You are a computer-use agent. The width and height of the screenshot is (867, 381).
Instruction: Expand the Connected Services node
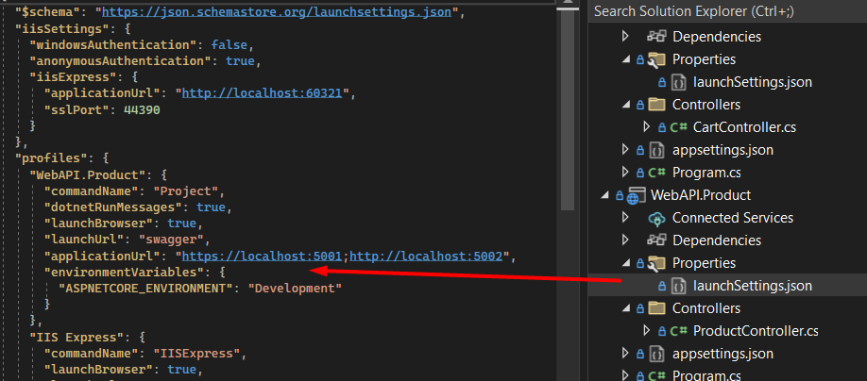[625, 218]
